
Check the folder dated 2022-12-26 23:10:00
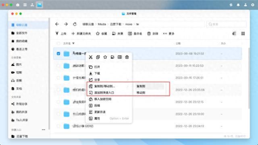pyautogui.click(x=58, y=114)
